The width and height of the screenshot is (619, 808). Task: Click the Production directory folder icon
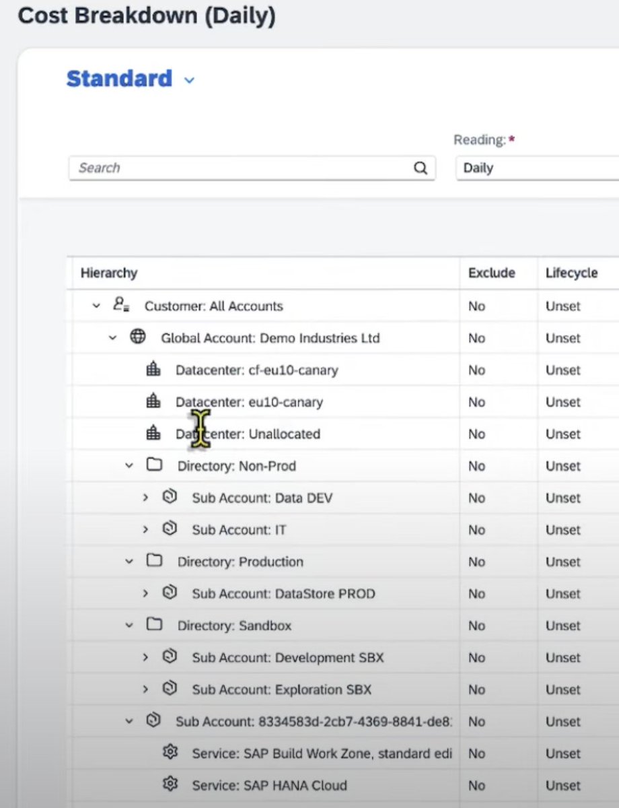click(154, 561)
